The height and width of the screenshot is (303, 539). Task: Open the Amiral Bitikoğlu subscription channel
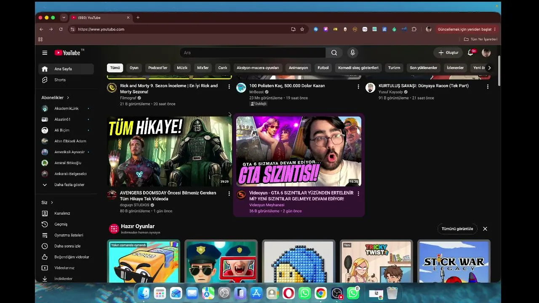pyautogui.click(x=66, y=163)
